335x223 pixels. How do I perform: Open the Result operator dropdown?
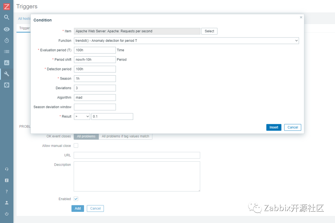pos(82,116)
